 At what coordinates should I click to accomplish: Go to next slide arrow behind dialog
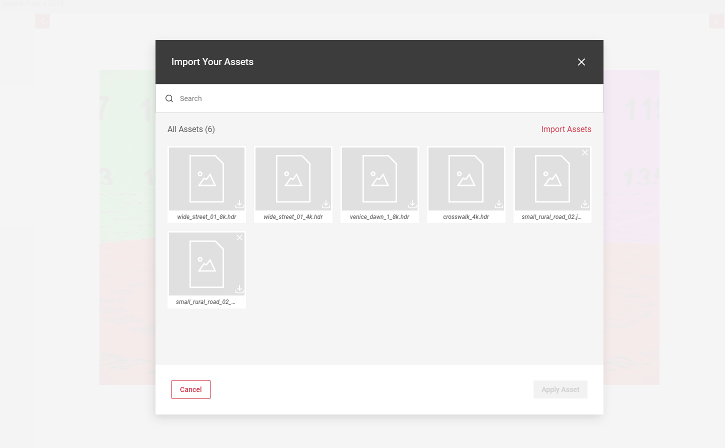coord(716,21)
